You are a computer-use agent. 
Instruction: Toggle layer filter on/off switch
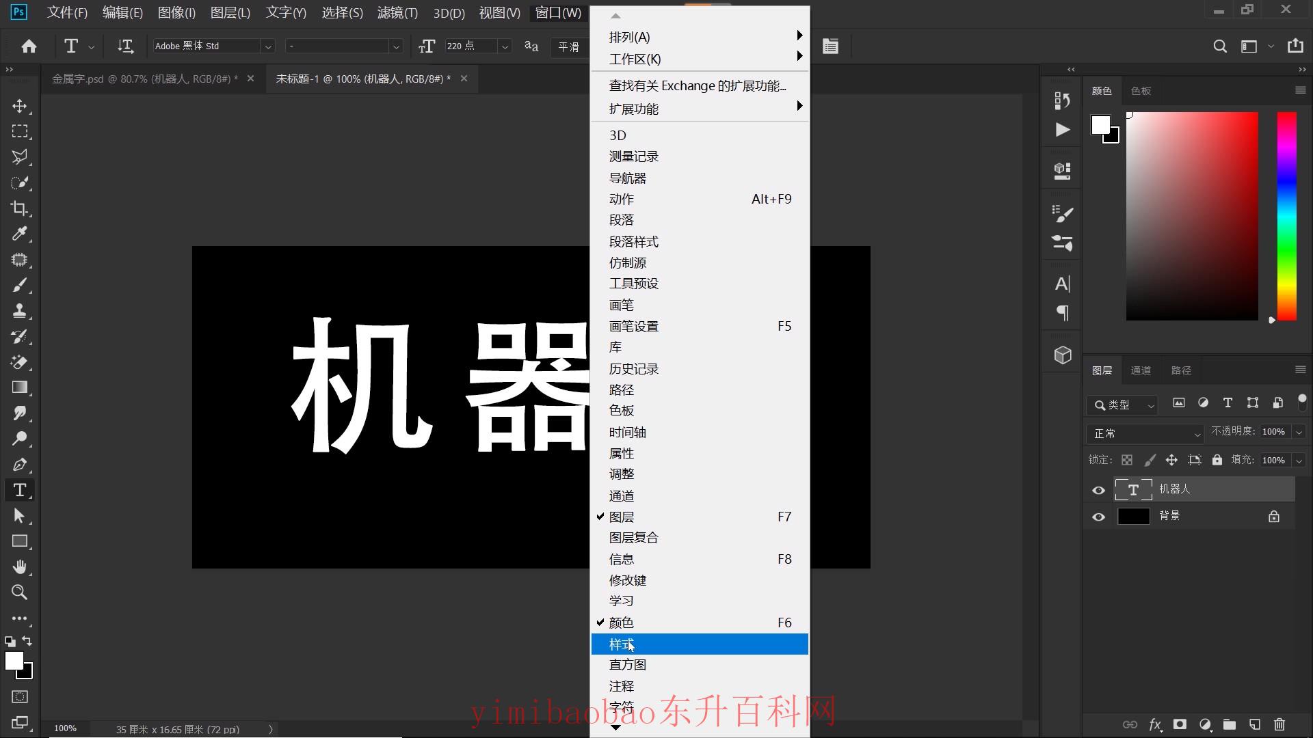[x=1302, y=401]
